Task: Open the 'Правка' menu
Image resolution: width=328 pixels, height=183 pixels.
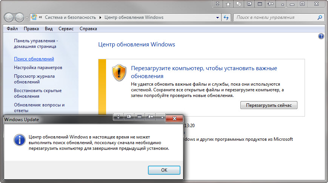Action: click(31, 29)
